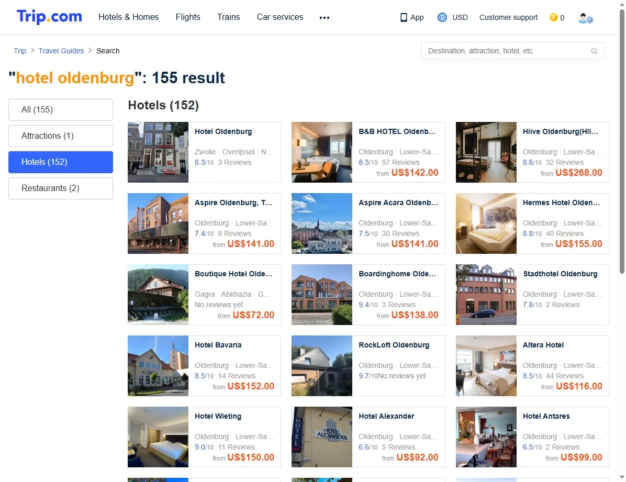626x482 pixels.
Task: Open the Flights menu item
Action: 187,17
